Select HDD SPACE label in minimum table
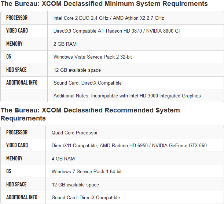 16,70
